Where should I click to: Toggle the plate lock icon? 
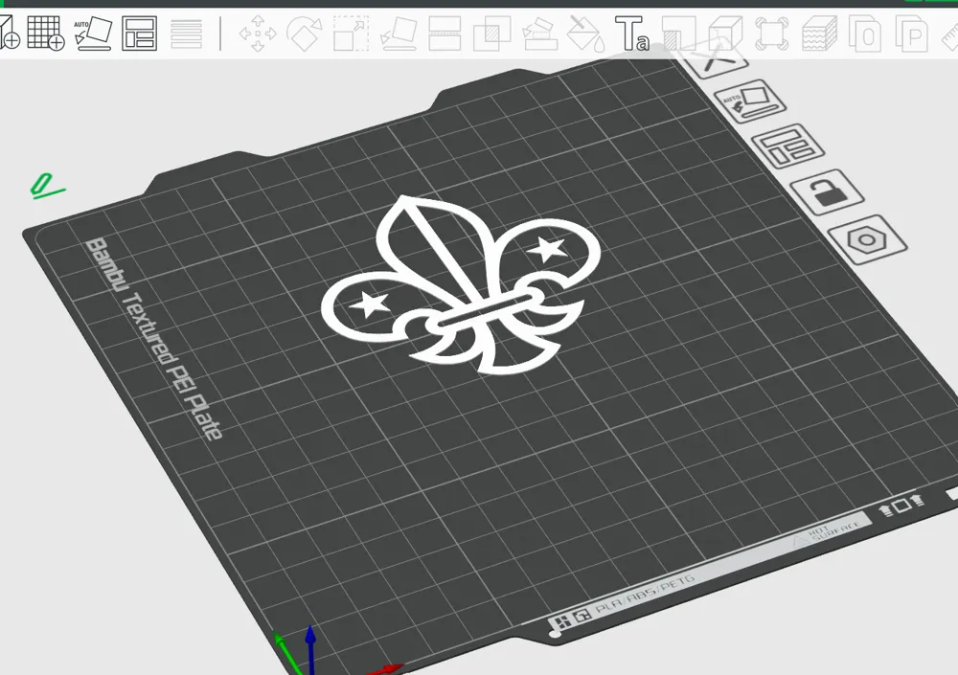click(x=827, y=191)
